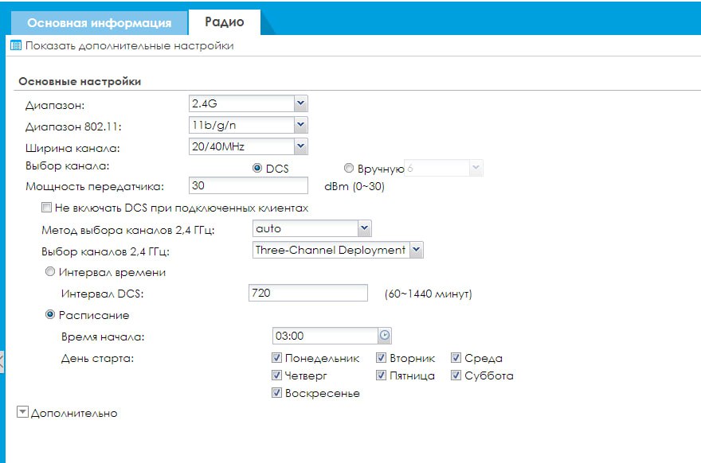The height and width of the screenshot is (463, 701).
Task: Click the dBm (0~30) hint text
Action: (354, 186)
